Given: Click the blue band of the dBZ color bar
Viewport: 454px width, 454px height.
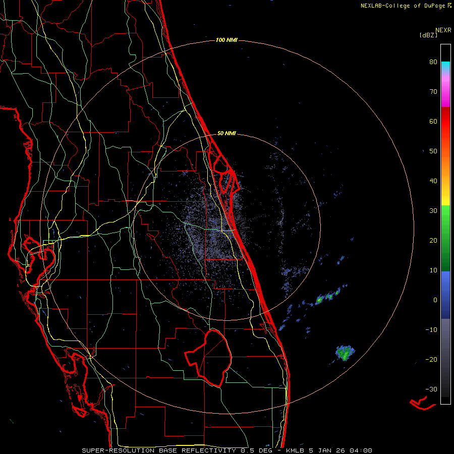Looking at the screenshot, I should pyautogui.click(x=445, y=295).
